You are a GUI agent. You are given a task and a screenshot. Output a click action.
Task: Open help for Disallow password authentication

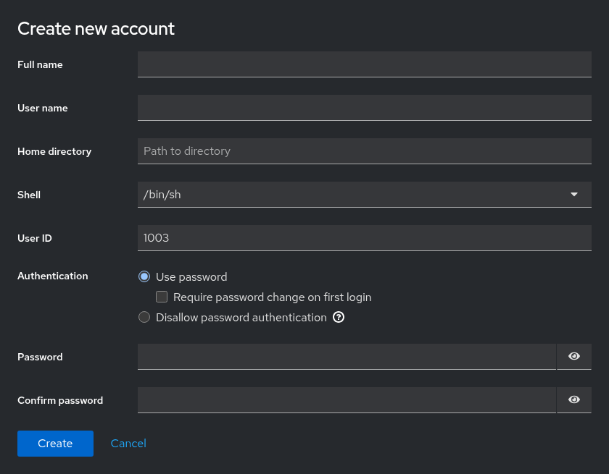pos(339,318)
